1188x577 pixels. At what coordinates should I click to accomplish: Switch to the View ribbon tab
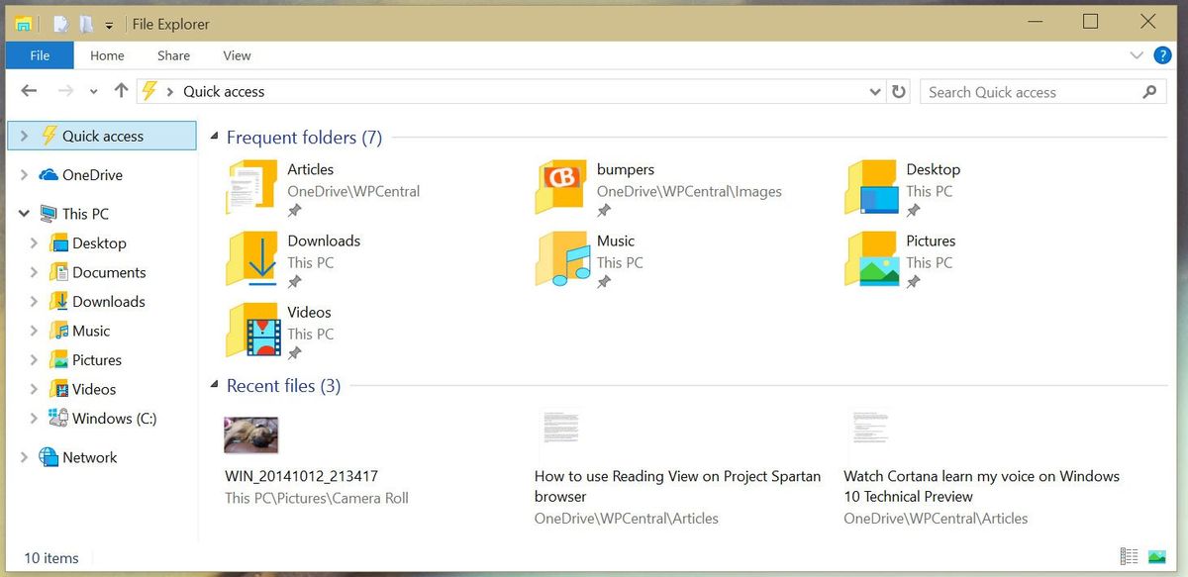[x=236, y=55]
